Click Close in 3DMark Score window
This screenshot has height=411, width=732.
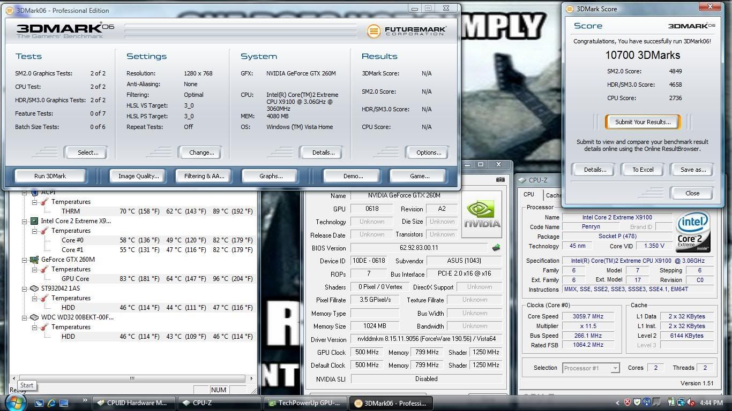(x=692, y=193)
